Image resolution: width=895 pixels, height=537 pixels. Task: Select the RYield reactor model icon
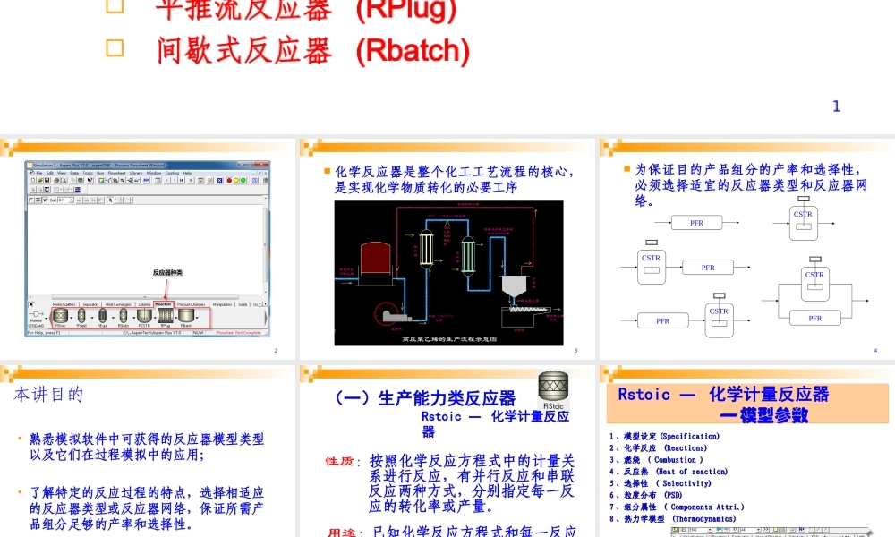pos(81,316)
